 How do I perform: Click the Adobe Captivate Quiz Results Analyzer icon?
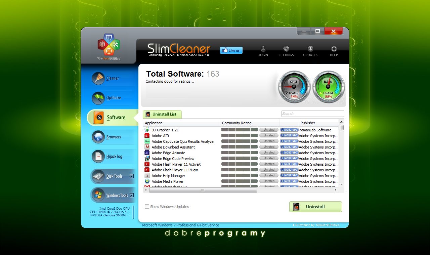pos(147,141)
